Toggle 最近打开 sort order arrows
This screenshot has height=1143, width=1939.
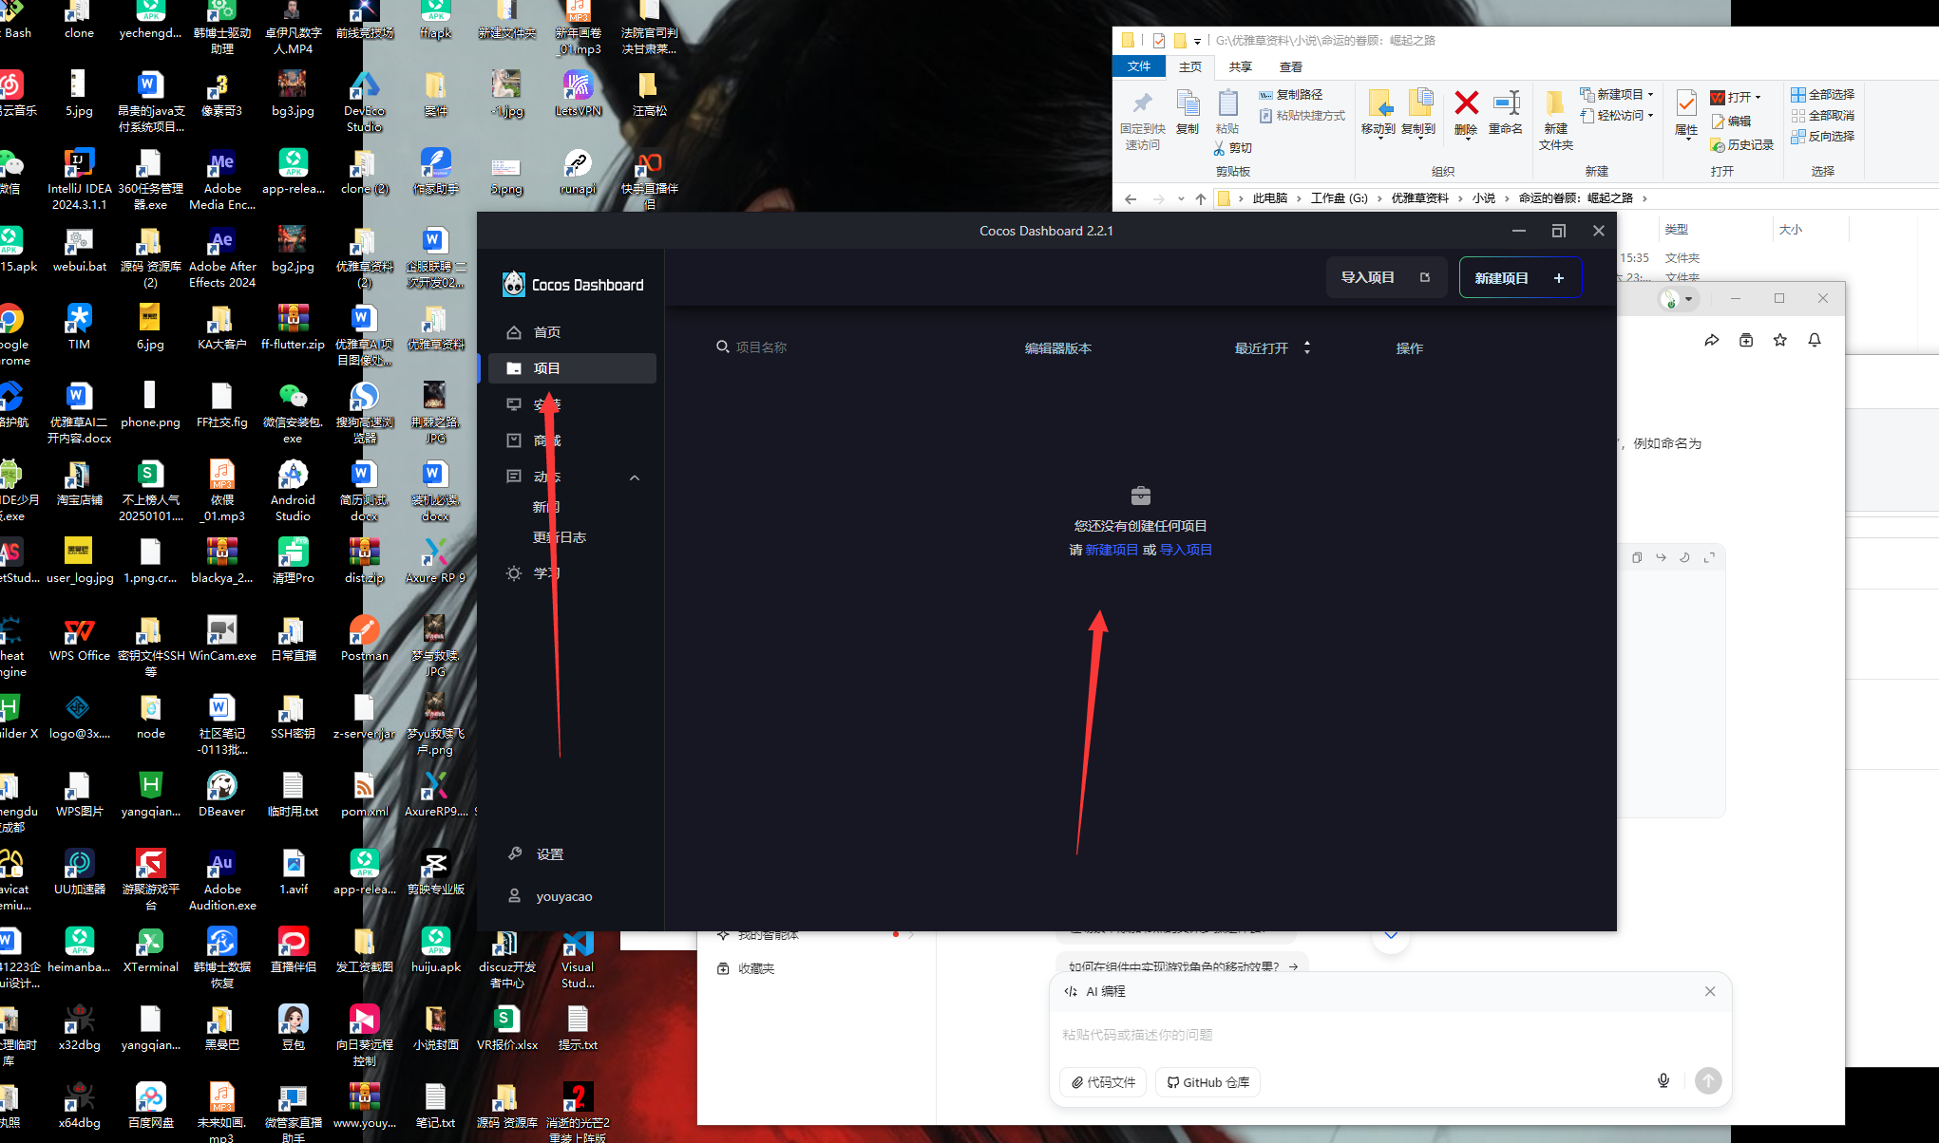click(x=1307, y=347)
